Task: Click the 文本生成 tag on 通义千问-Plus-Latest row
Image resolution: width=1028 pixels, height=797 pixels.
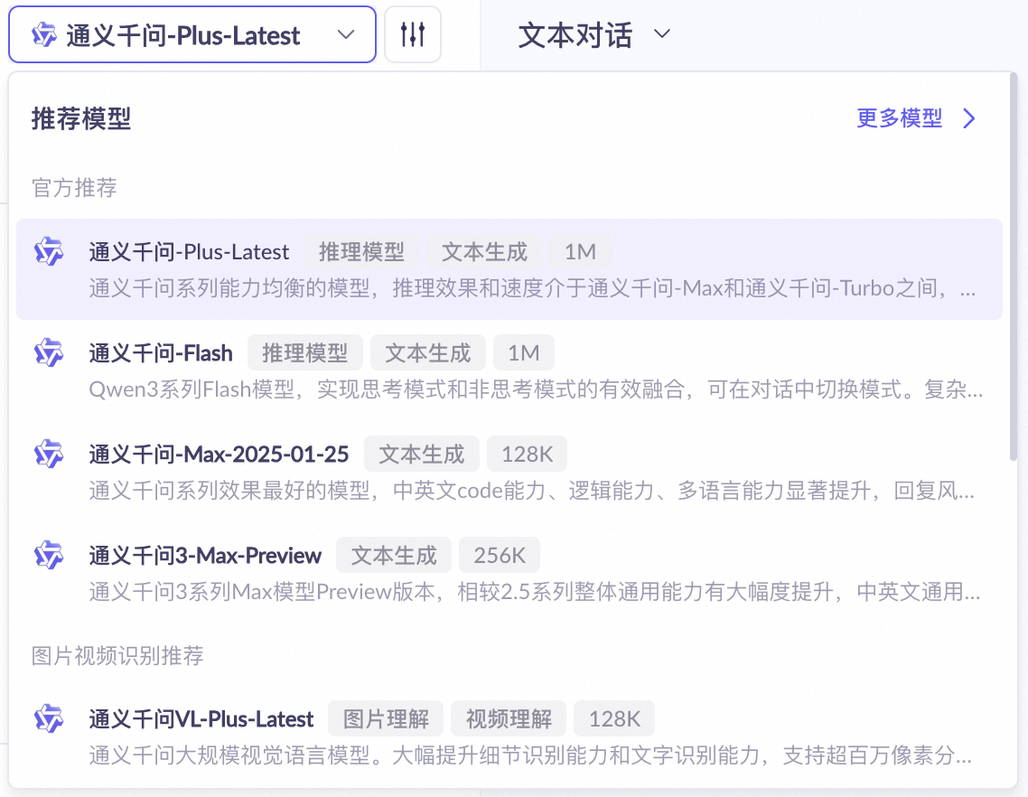Action: pos(484,252)
